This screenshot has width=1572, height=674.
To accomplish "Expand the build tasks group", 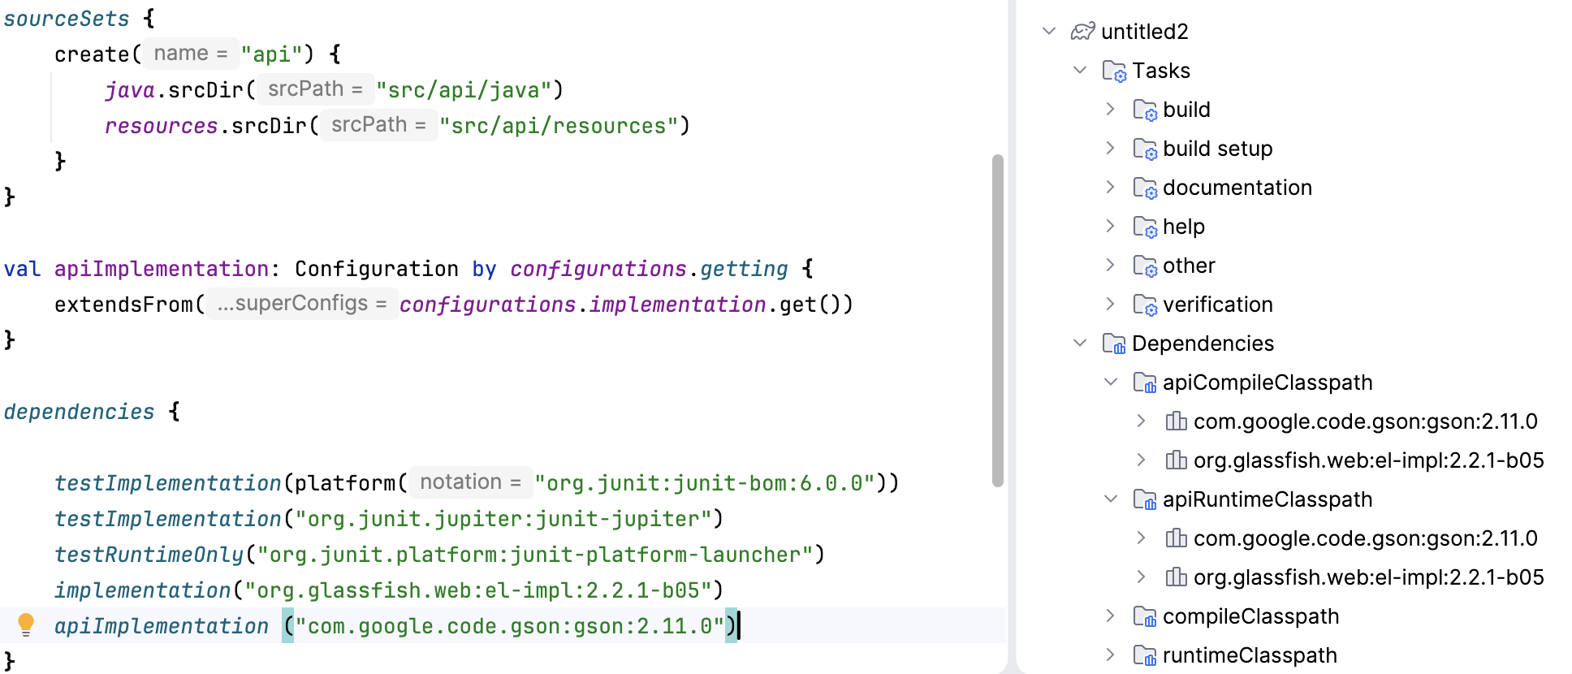I will coord(1111,109).
